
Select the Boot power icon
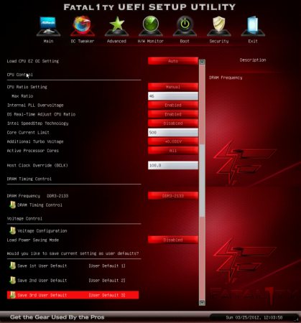coord(185,26)
